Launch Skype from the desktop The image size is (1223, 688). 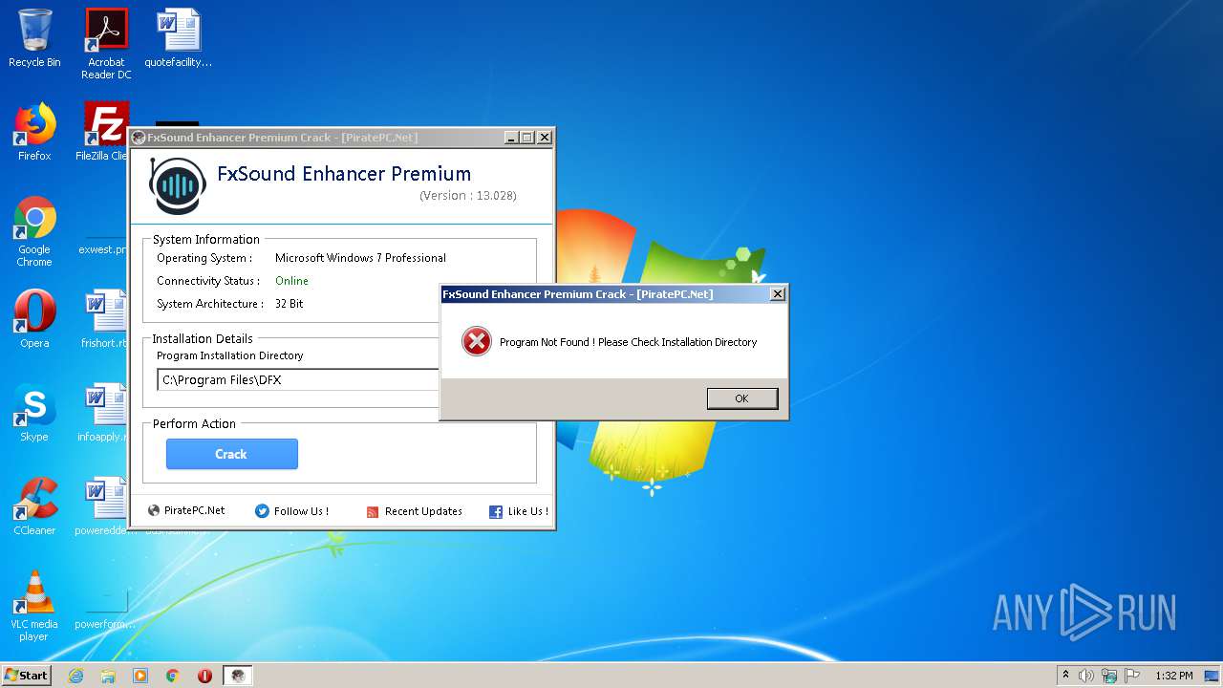pos(34,413)
